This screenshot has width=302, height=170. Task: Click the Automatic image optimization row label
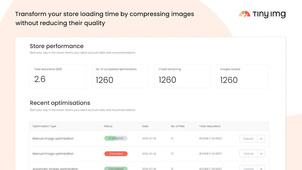(x=55, y=168)
